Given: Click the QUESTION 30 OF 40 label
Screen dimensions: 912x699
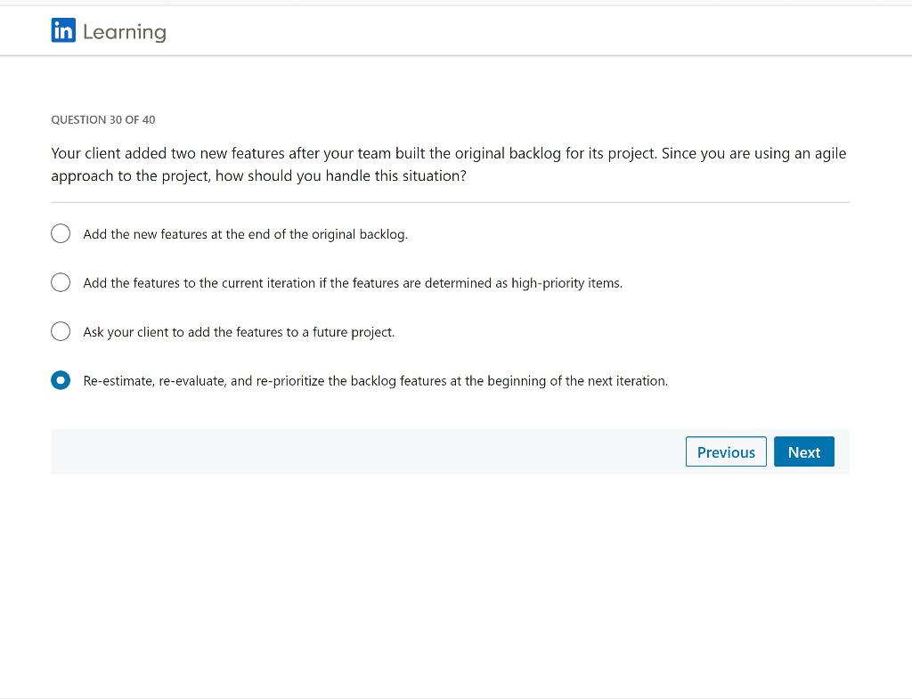Looking at the screenshot, I should [102, 119].
